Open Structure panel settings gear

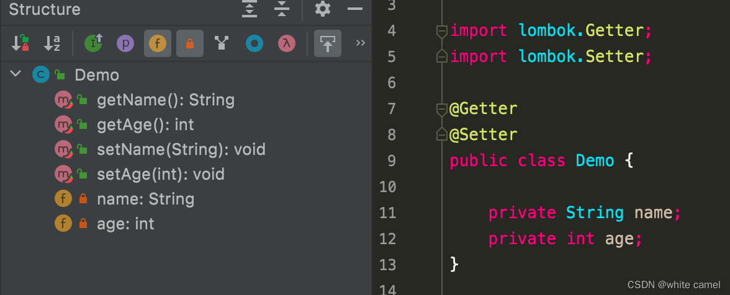tap(323, 9)
